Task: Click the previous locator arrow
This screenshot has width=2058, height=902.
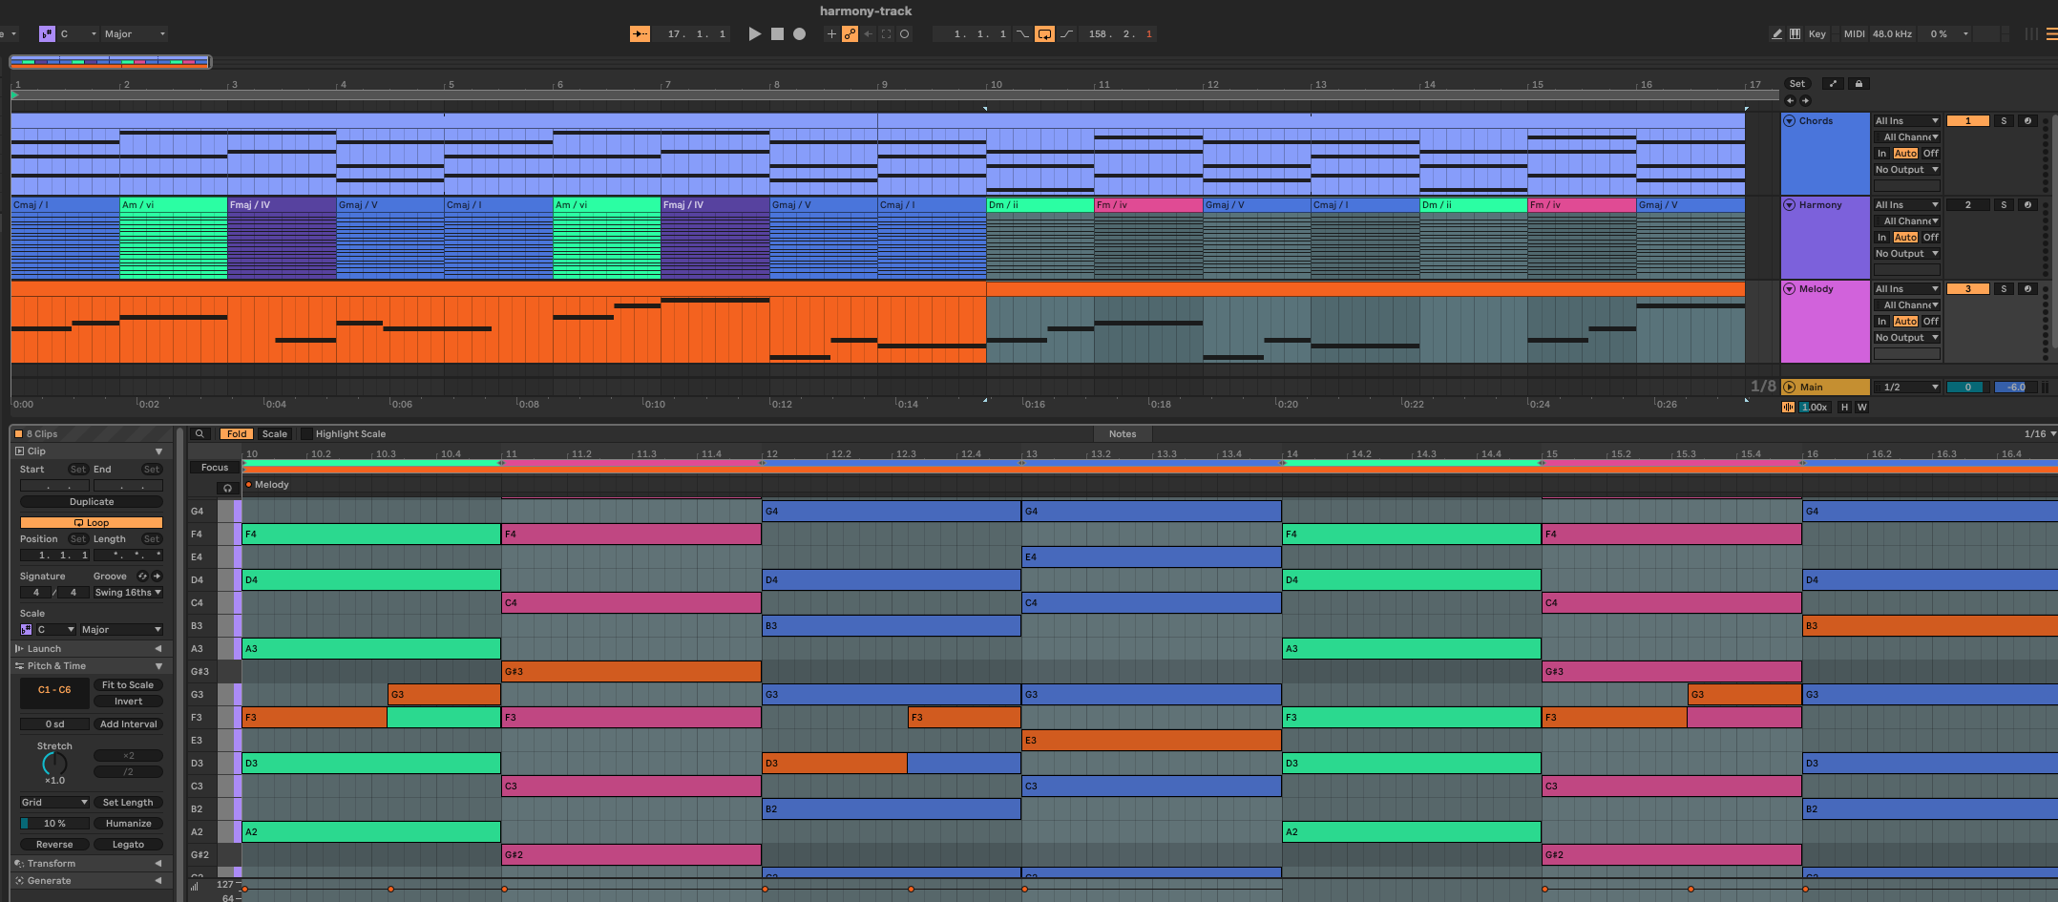Action: [1790, 100]
